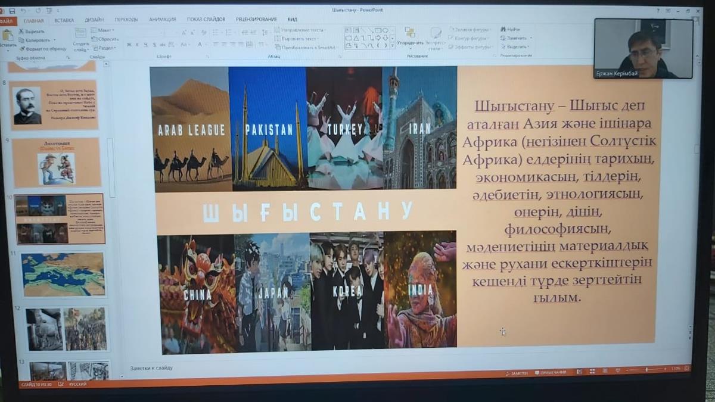
Task: Click the Сбросить reset button
Action: 107,39
